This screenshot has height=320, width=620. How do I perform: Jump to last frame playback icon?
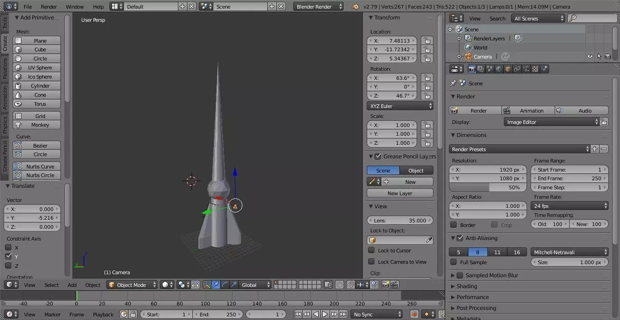344,314
